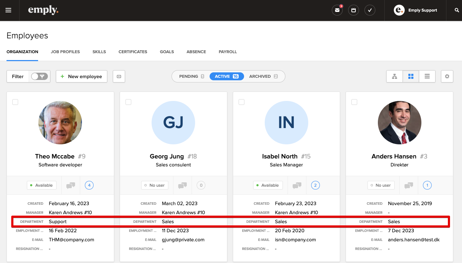462x263 pixels.
Task: Open Anders Hansen's profile photo
Action: coord(400,123)
